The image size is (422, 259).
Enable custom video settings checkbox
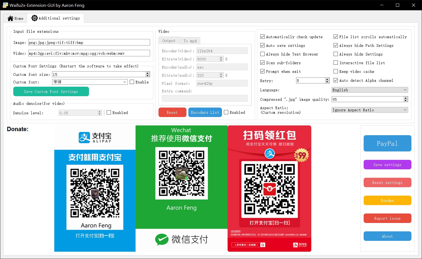pos(226,112)
